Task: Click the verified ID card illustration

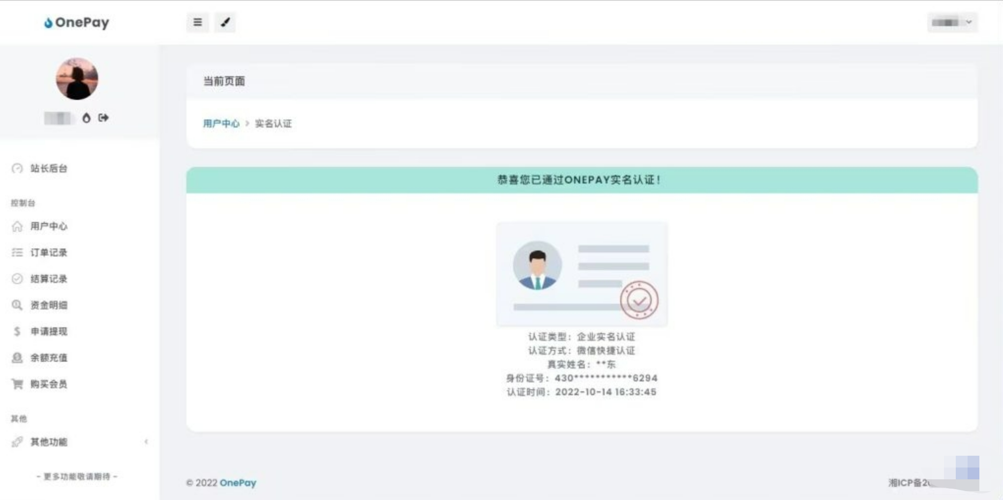Action: (x=582, y=274)
